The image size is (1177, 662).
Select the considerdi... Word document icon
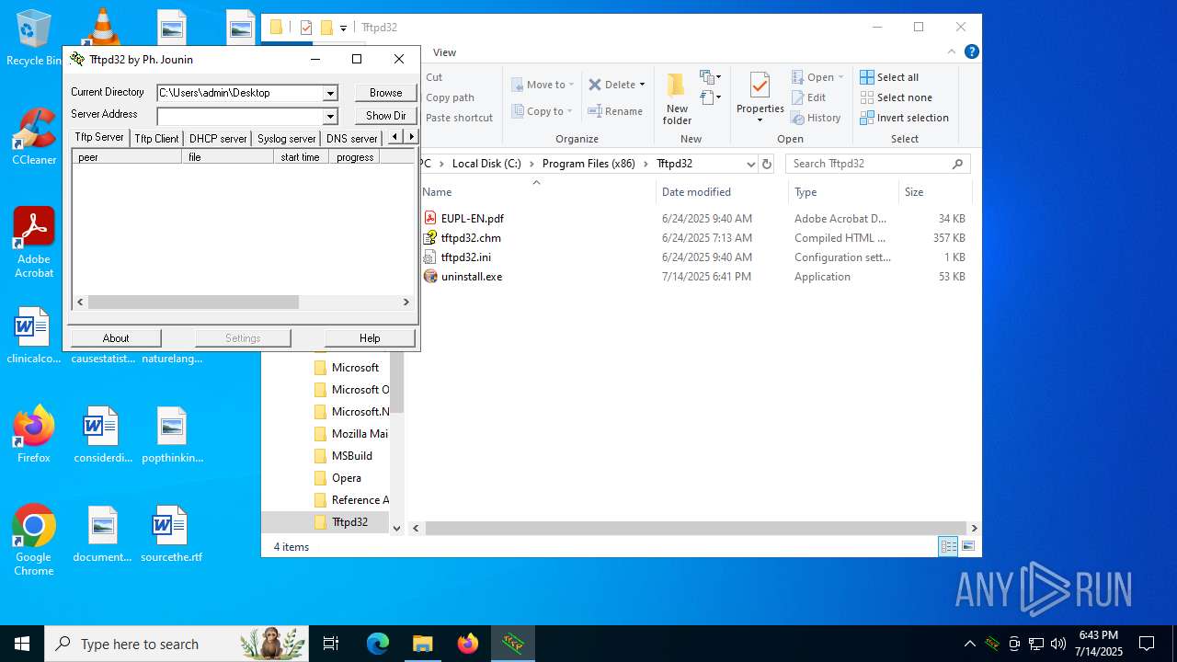point(102,434)
